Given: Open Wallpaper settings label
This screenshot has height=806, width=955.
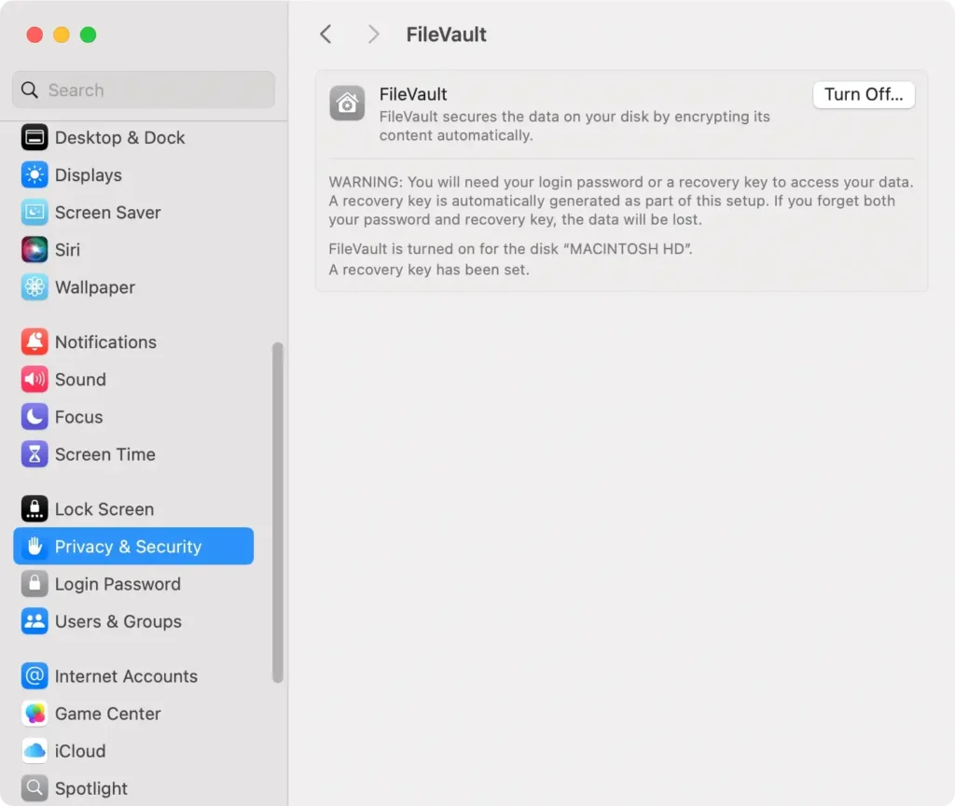Looking at the screenshot, I should tap(95, 287).
